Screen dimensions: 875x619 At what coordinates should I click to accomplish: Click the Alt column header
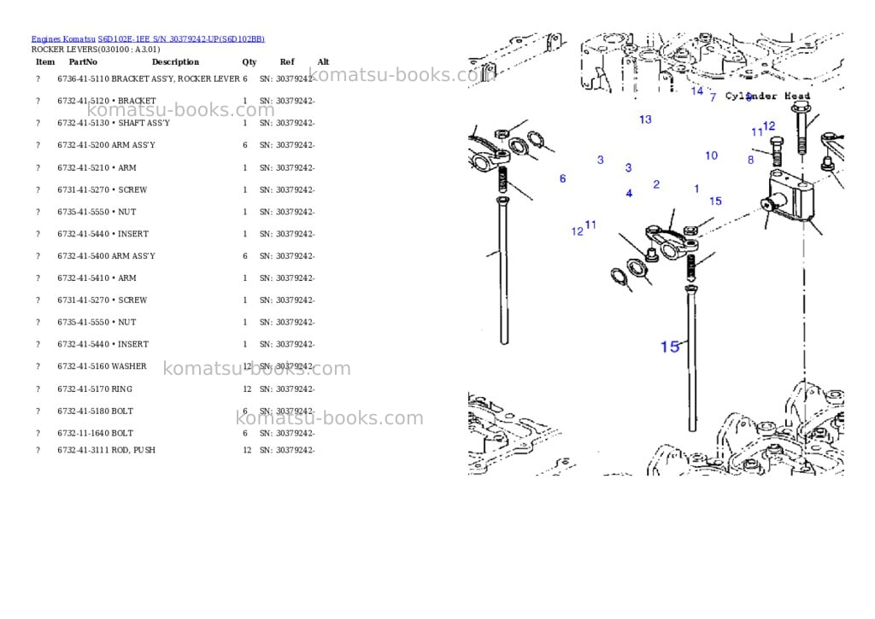[x=323, y=61]
